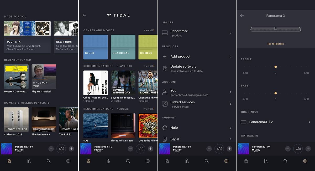
Task: View all Genres and Moods
Action: (x=149, y=31)
